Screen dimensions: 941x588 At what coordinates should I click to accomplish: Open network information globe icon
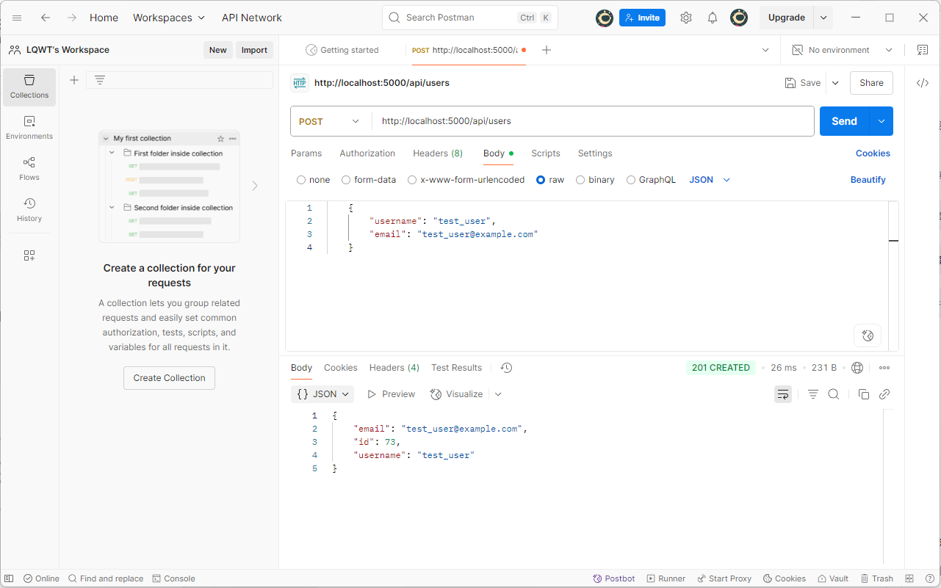coord(857,368)
